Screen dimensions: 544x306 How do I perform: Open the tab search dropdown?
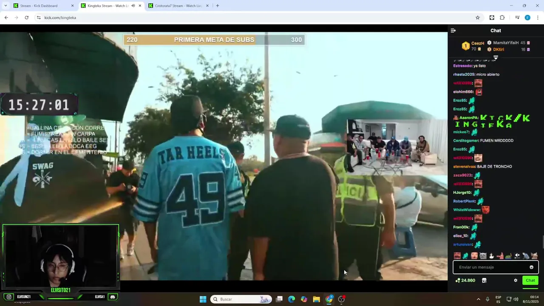pyautogui.click(x=6, y=6)
